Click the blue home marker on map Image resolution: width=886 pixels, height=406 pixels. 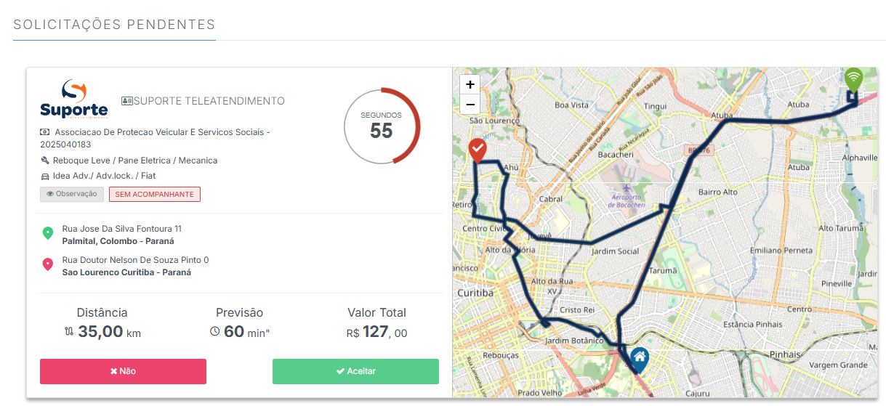(x=640, y=358)
